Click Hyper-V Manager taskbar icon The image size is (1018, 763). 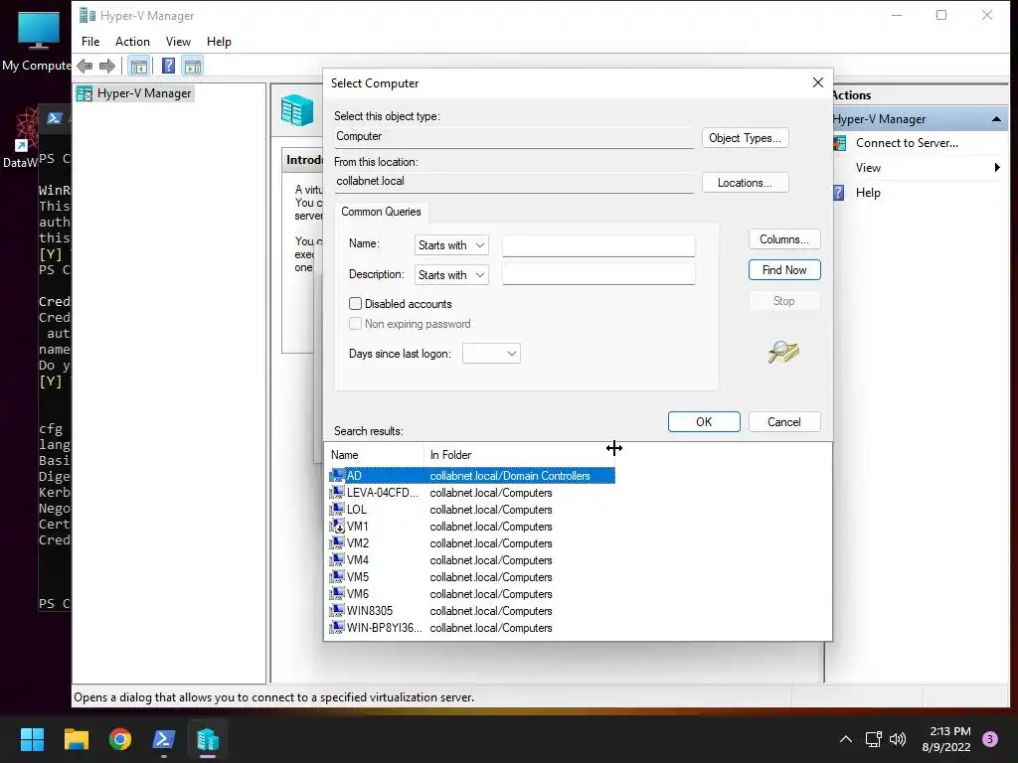[x=208, y=739]
